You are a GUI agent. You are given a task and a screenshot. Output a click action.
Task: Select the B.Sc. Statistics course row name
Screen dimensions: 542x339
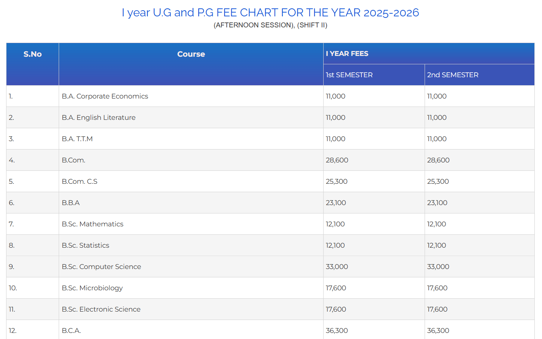85,245
